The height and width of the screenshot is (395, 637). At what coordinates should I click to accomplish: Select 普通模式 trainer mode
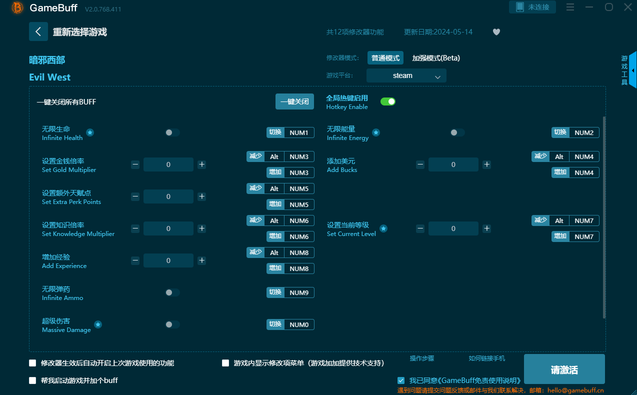(385, 58)
